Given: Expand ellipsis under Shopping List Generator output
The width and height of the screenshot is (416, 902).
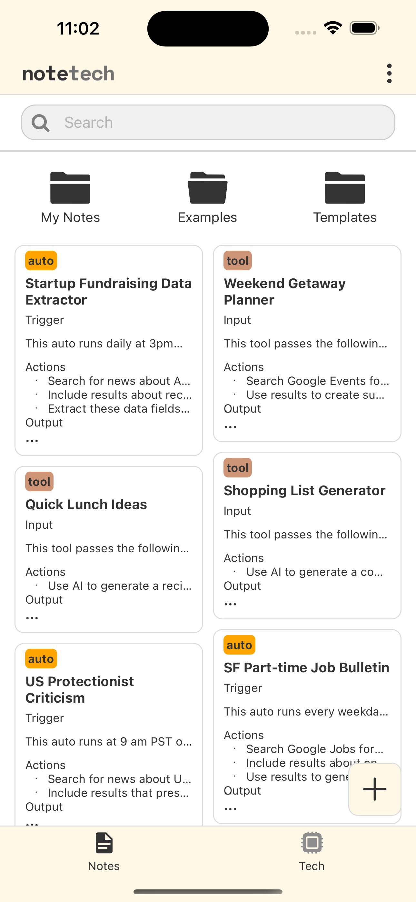Looking at the screenshot, I should pos(230,604).
